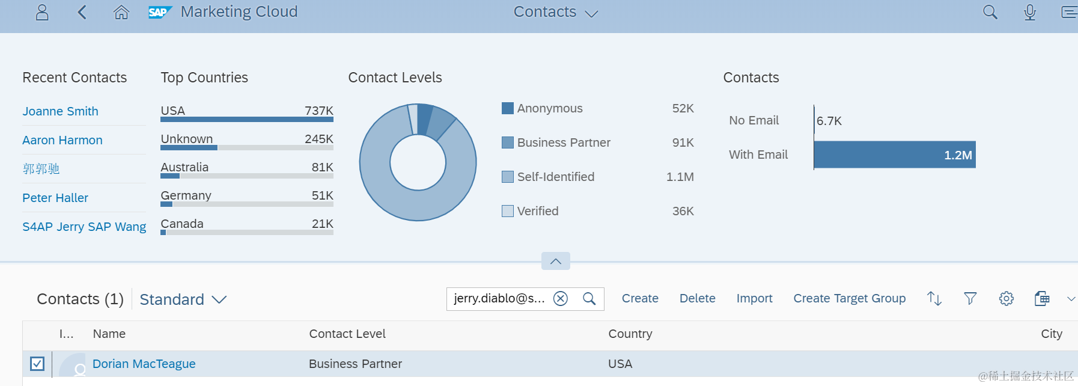Clear the search field text
Screen dimensions: 1078x386
[561, 299]
